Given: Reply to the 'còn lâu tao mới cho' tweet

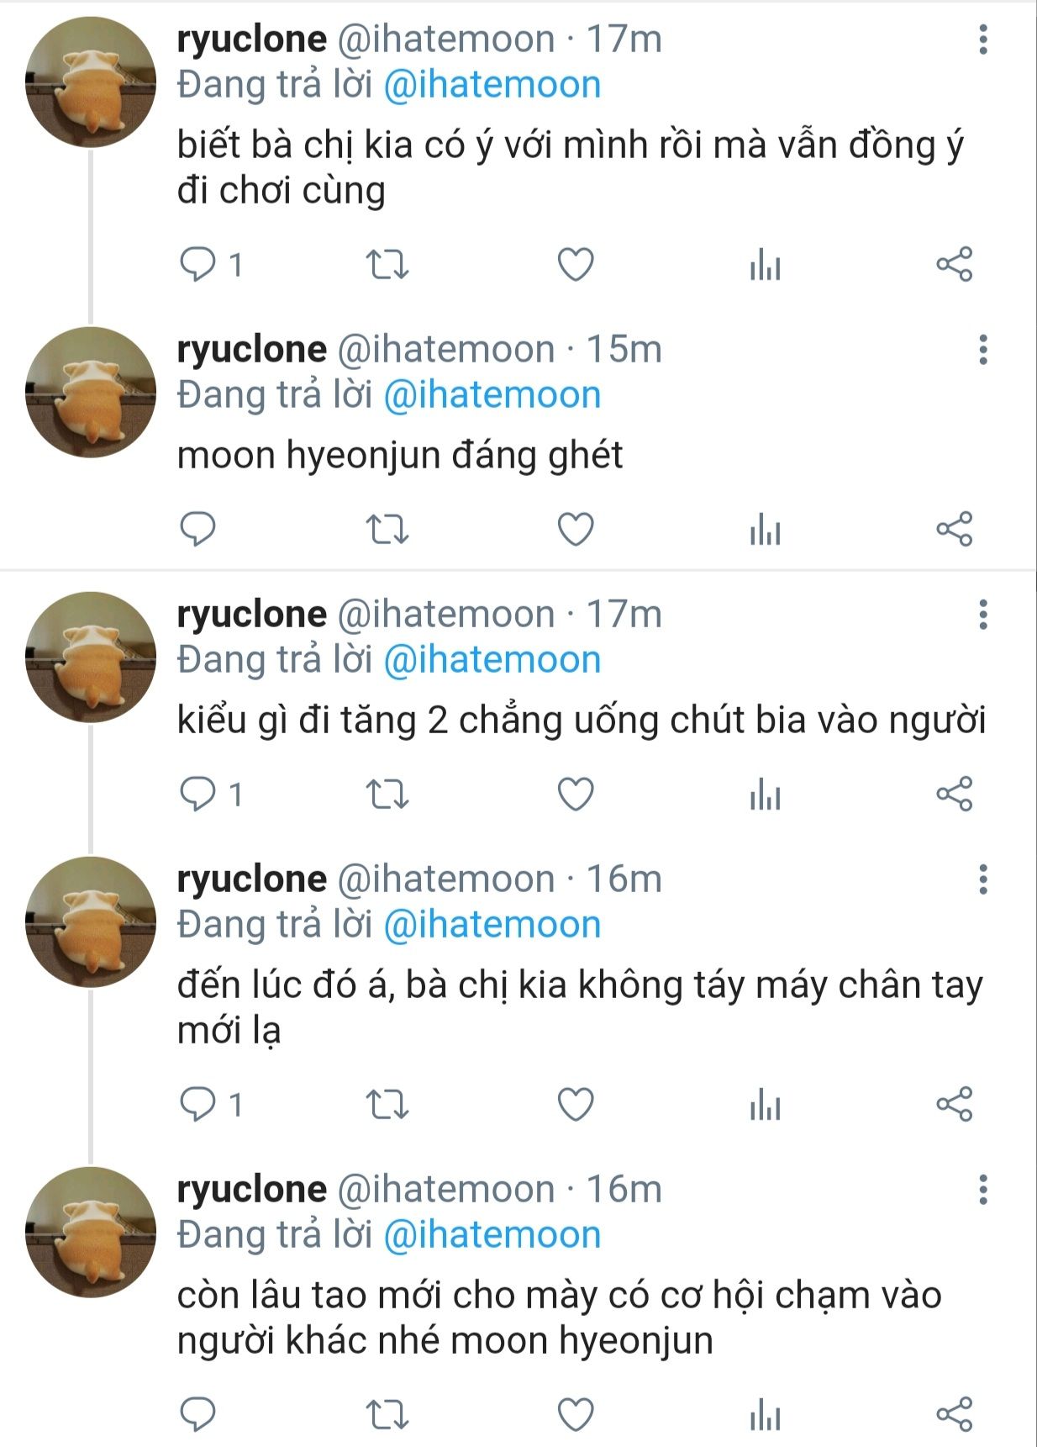Looking at the screenshot, I should (x=198, y=1414).
